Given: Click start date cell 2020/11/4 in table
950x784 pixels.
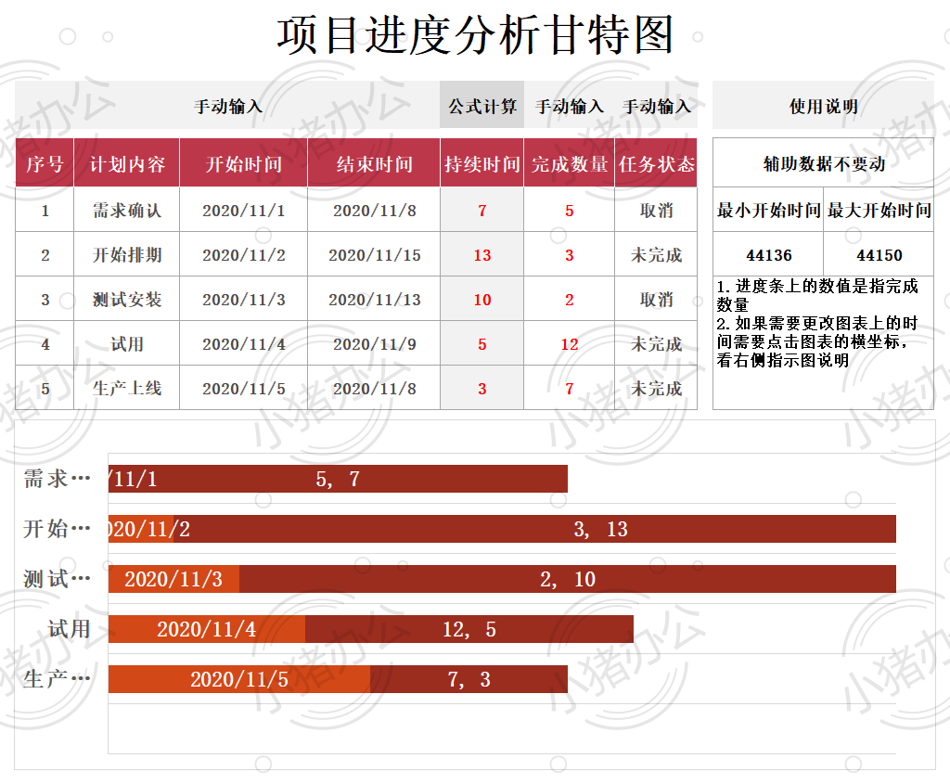Looking at the screenshot, I should point(244,343).
